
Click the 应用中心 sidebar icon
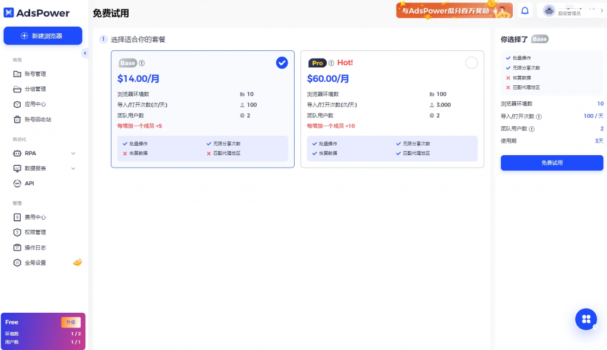click(17, 104)
